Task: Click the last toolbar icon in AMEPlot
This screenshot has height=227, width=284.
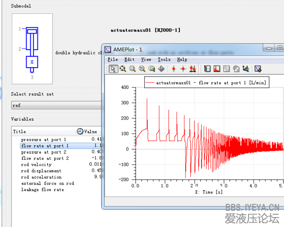Action: click(x=258, y=69)
